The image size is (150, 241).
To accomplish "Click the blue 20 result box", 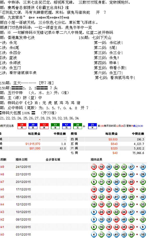I will 33,126.
